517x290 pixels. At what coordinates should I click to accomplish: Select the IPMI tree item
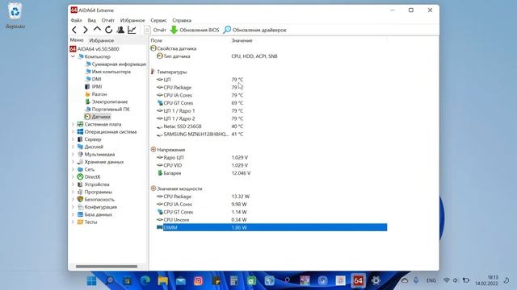94,87
